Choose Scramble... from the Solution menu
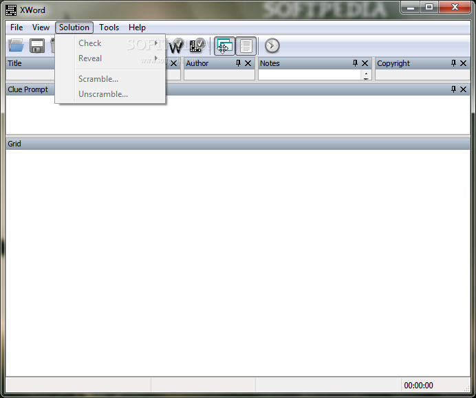The image size is (476, 398). [x=110, y=79]
